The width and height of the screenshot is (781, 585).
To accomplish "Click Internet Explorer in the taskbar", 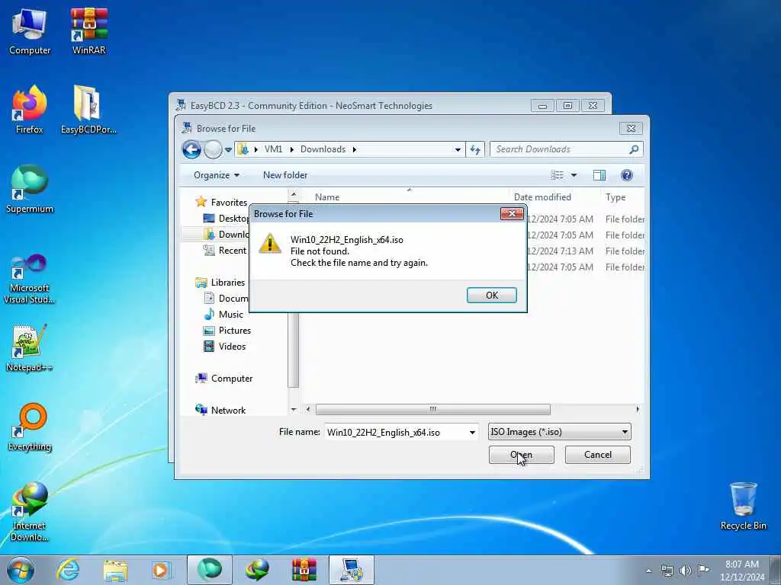I will click(x=68, y=570).
